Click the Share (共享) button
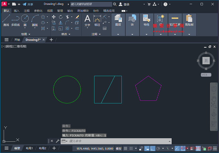This screenshot has width=219, height=153. tap(28, 4)
